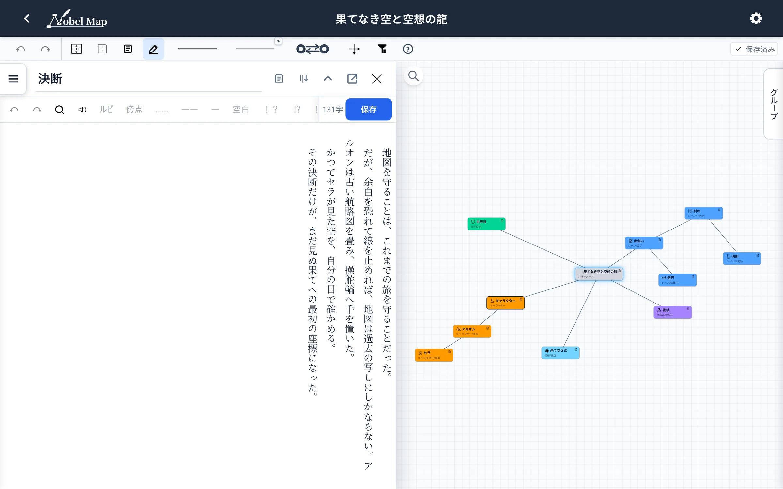Select the light gray line style

coord(255,49)
